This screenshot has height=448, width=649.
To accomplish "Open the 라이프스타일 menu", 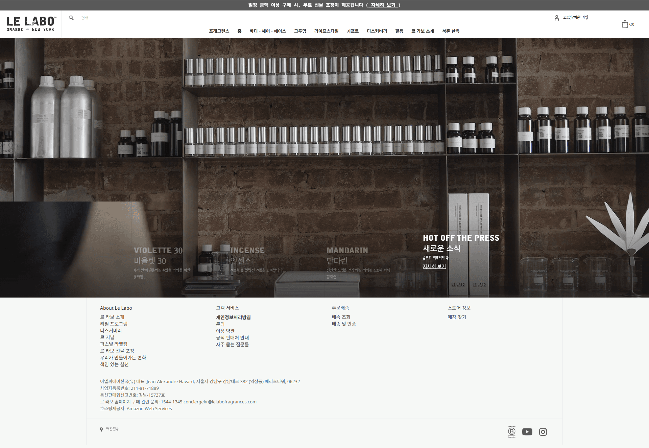I will 327,31.
